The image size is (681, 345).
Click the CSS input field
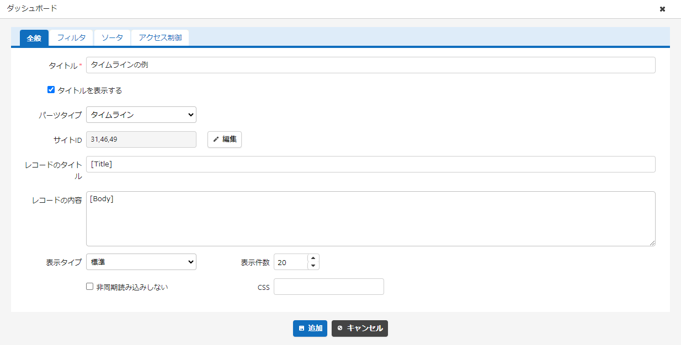[329, 287]
